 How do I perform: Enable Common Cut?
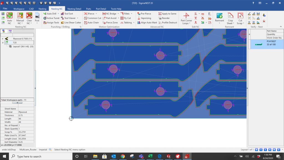pos(93,18)
